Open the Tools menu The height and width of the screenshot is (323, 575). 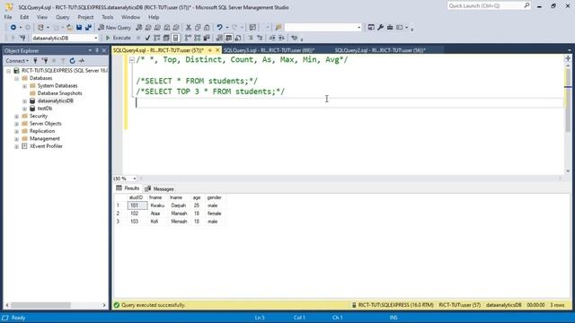[108, 17]
